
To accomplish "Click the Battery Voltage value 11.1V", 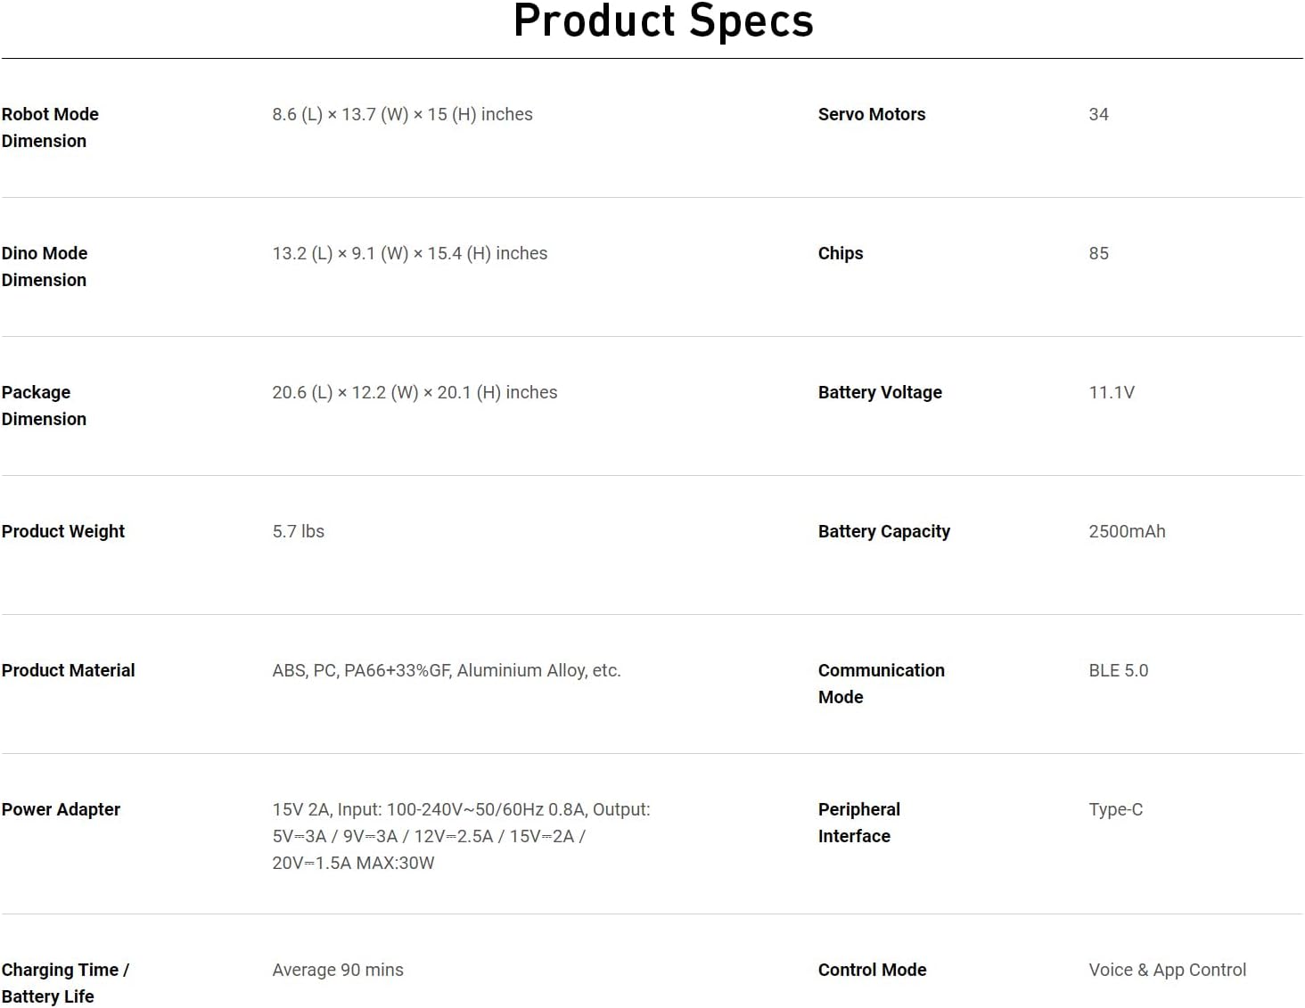I will [x=1111, y=392].
